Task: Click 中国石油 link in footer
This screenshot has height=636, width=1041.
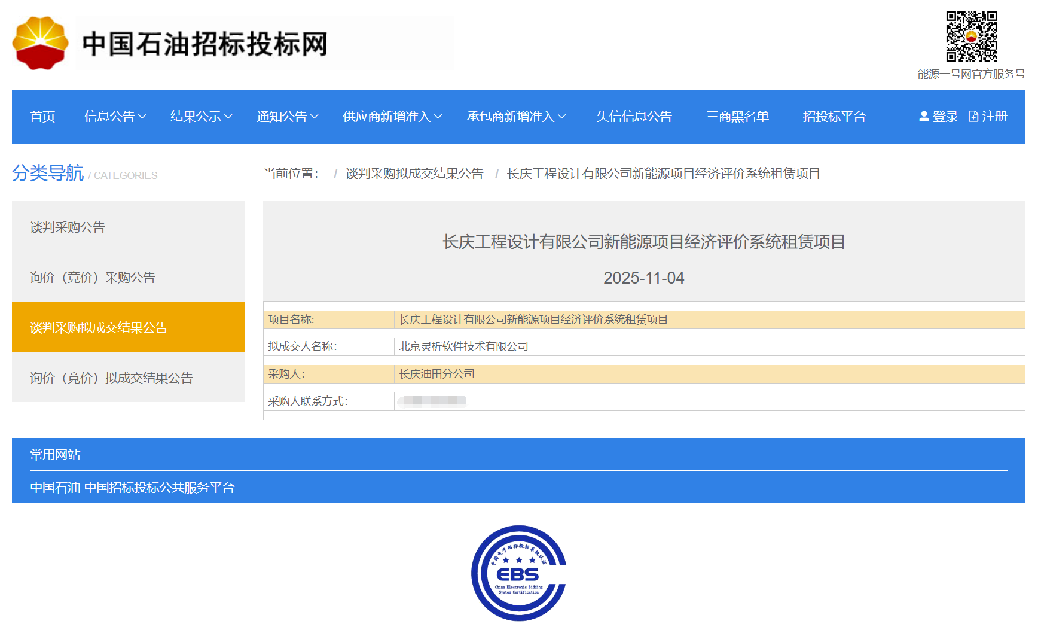Action: pyautogui.click(x=55, y=488)
